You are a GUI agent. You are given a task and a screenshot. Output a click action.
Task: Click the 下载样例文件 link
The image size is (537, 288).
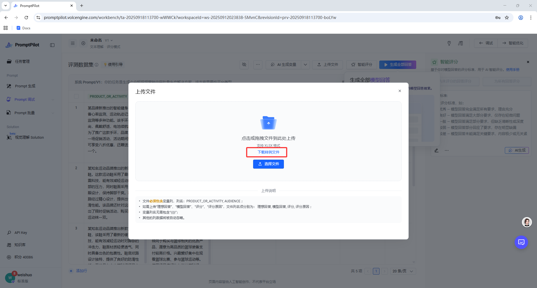pos(268,152)
